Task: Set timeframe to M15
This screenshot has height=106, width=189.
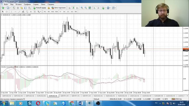Action: [x=53, y=12]
